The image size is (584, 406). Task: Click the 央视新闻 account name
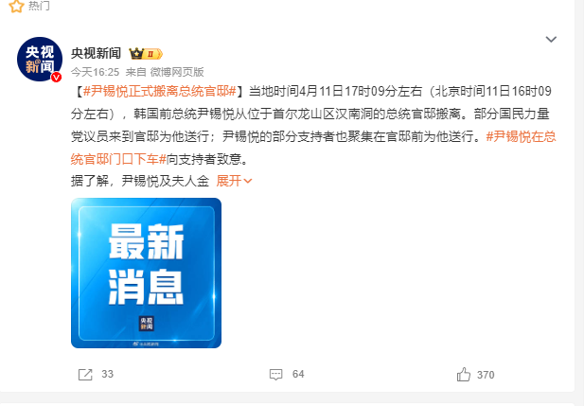97,53
